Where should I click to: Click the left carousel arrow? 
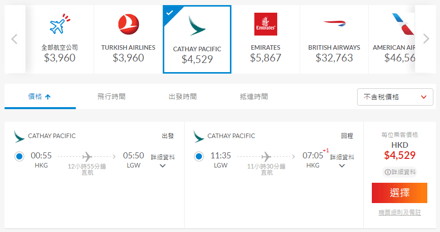point(14,39)
